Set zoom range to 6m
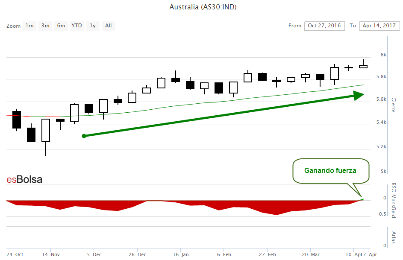This screenshot has height=260, width=403. [x=61, y=26]
